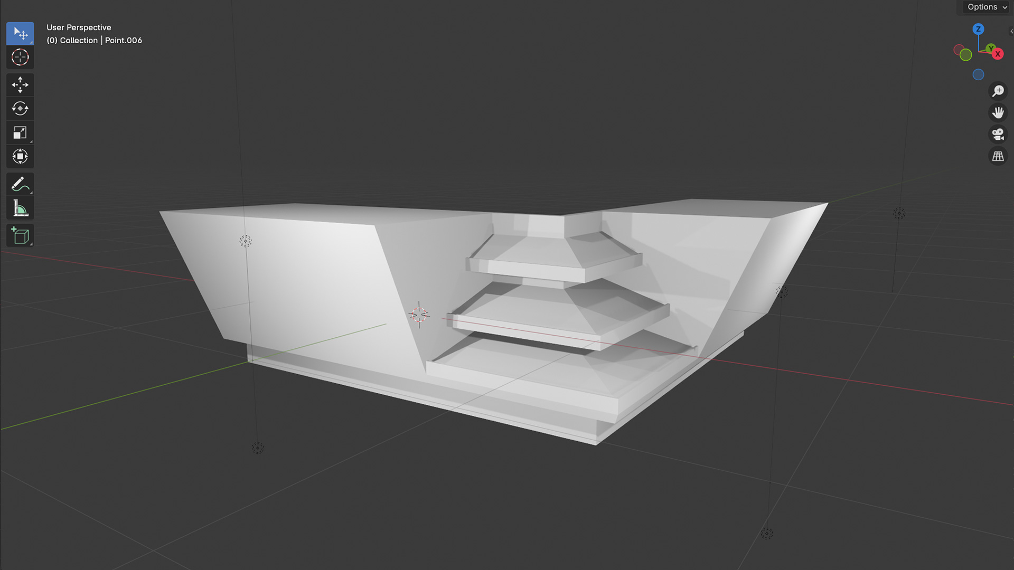This screenshot has width=1014, height=570.
Task: Click the zoom magnifier viewport button
Action: pyautogui.click(x=998, y=91)
